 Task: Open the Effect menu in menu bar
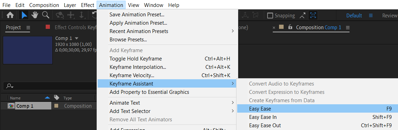pyautogui.click(x=88, y=5)
